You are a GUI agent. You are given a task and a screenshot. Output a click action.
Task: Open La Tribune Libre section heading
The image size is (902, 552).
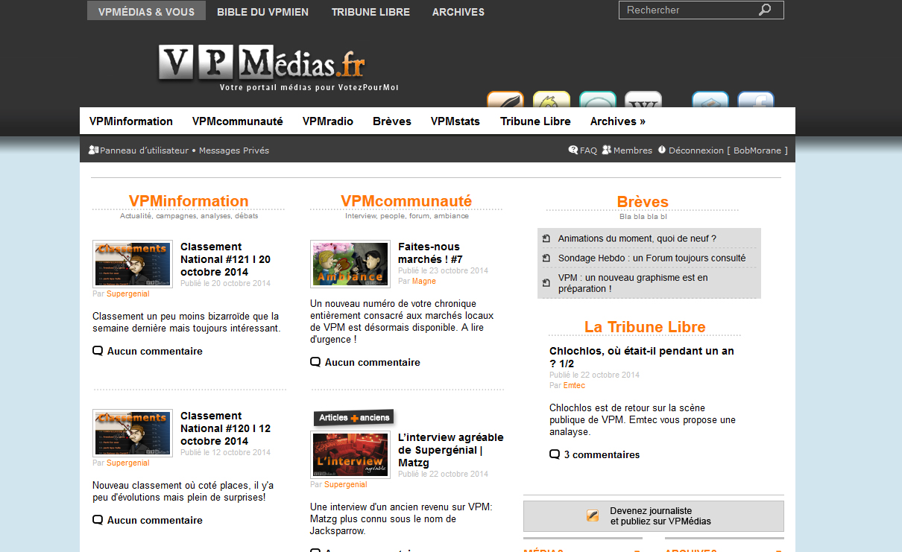(x=645, y=327)
